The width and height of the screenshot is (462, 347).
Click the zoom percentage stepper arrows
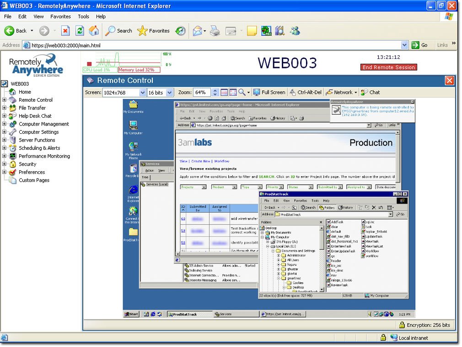pos(215,92)
